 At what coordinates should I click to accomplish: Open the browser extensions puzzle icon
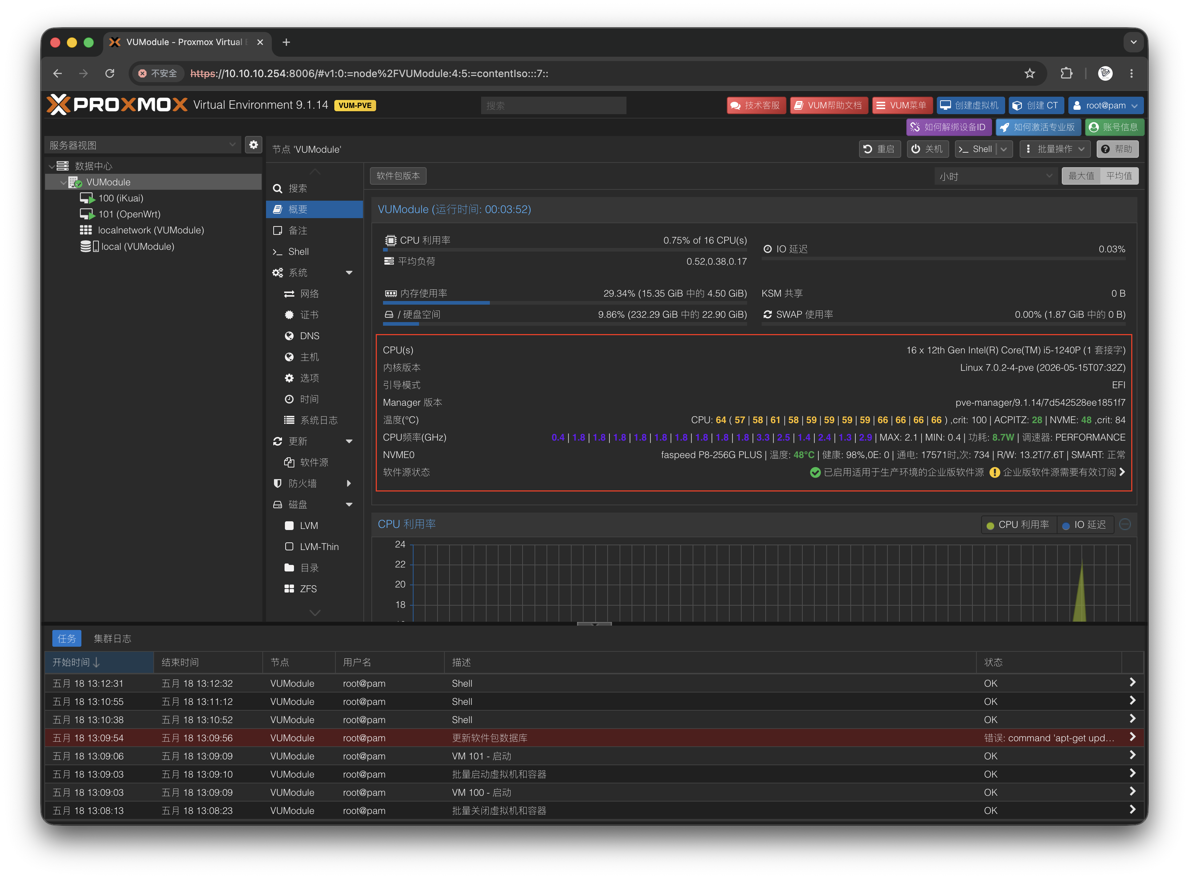click(x=1066, y=73)
